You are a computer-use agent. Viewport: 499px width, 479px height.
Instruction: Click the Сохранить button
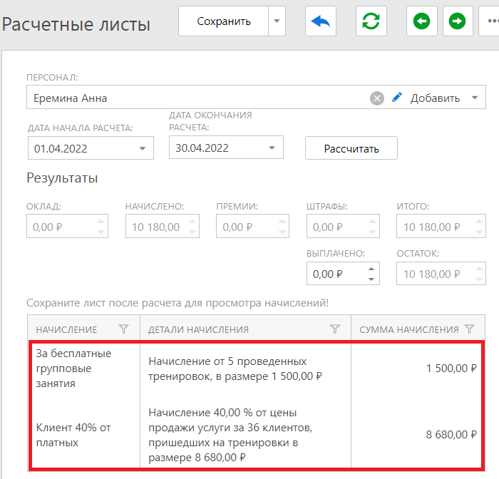223,21
